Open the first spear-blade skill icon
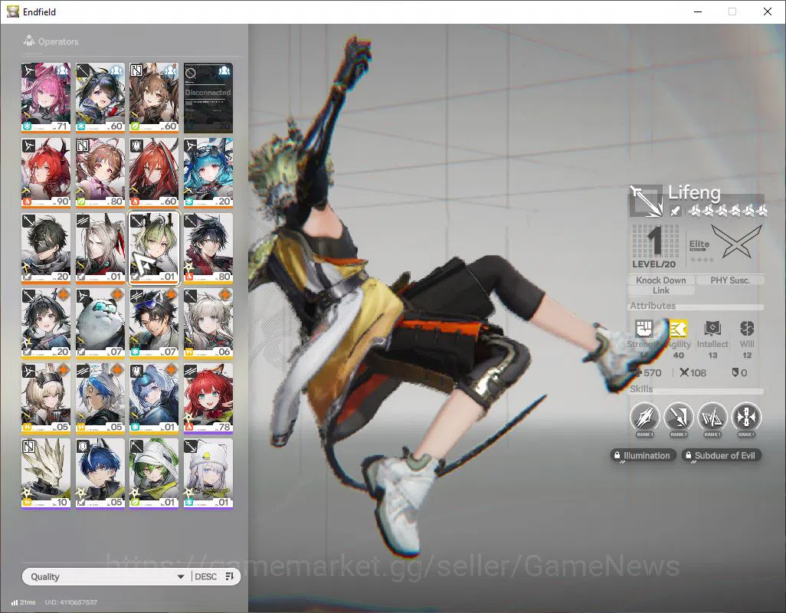 click(644, 417)
